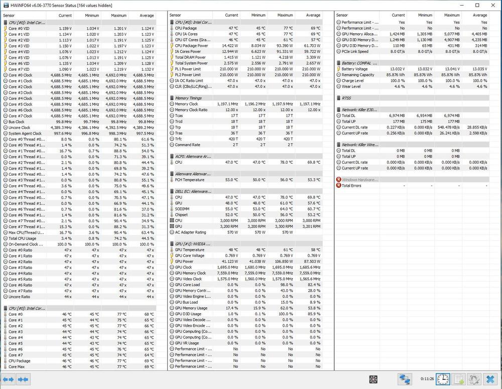
Task: Select the Battery: COMPAL group header
Action: click(359, 63)
